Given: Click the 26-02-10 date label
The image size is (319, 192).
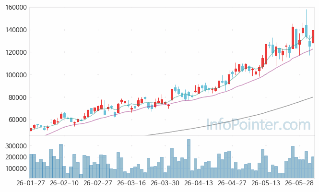Looking at the screenshot, I should 64,183.
